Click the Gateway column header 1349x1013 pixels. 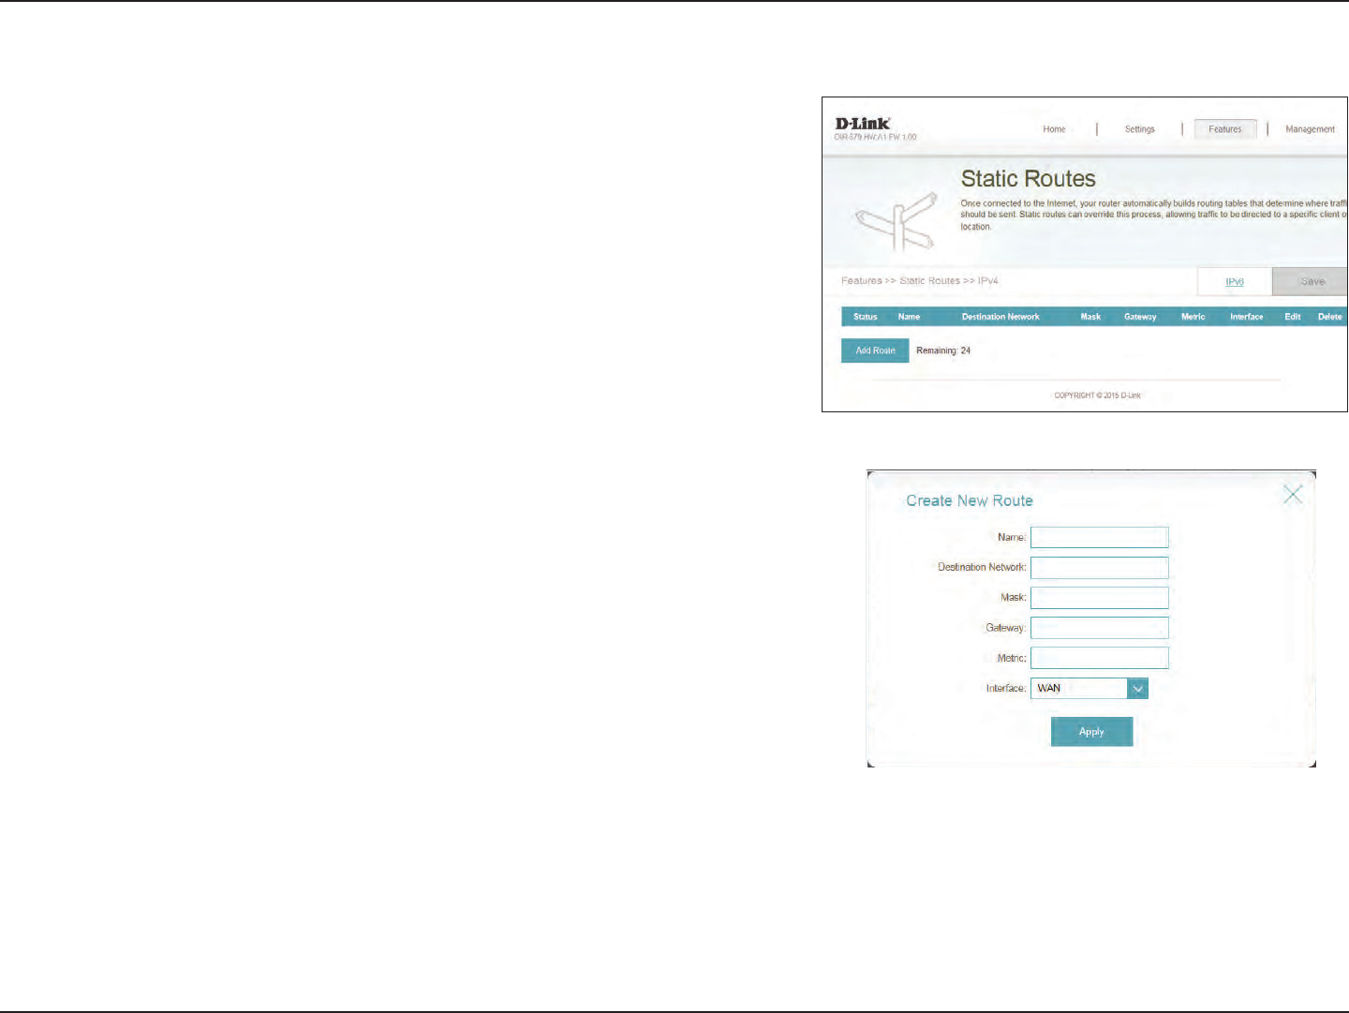click(x=1140, y=317)
